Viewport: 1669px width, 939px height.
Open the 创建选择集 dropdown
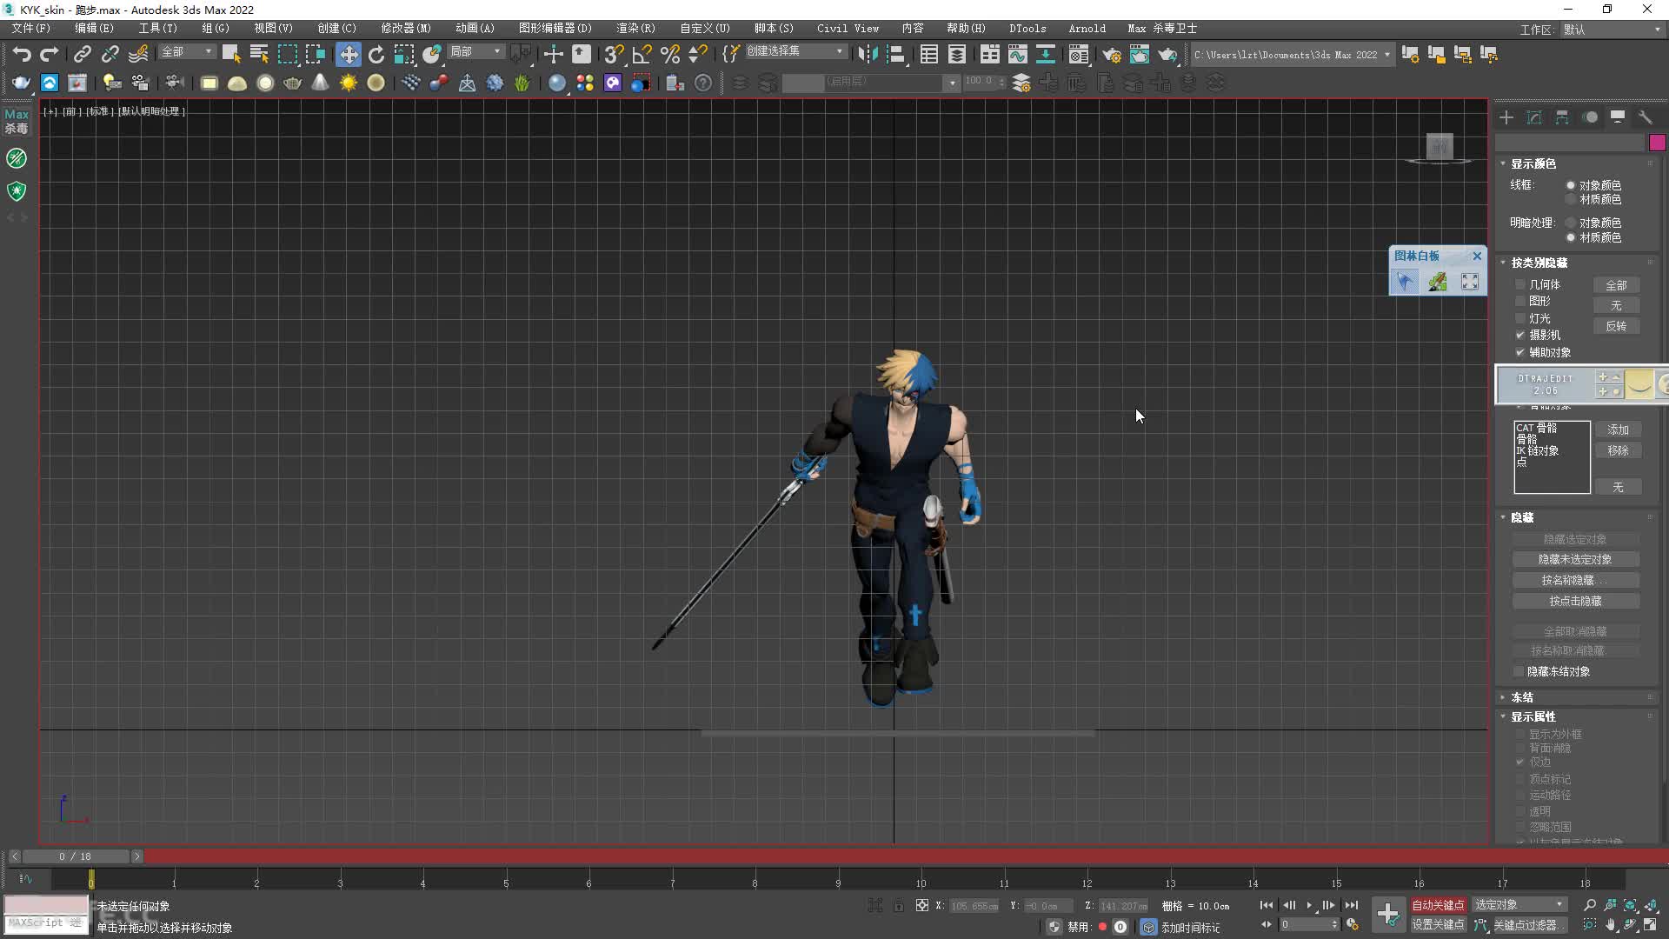point(795,51)
